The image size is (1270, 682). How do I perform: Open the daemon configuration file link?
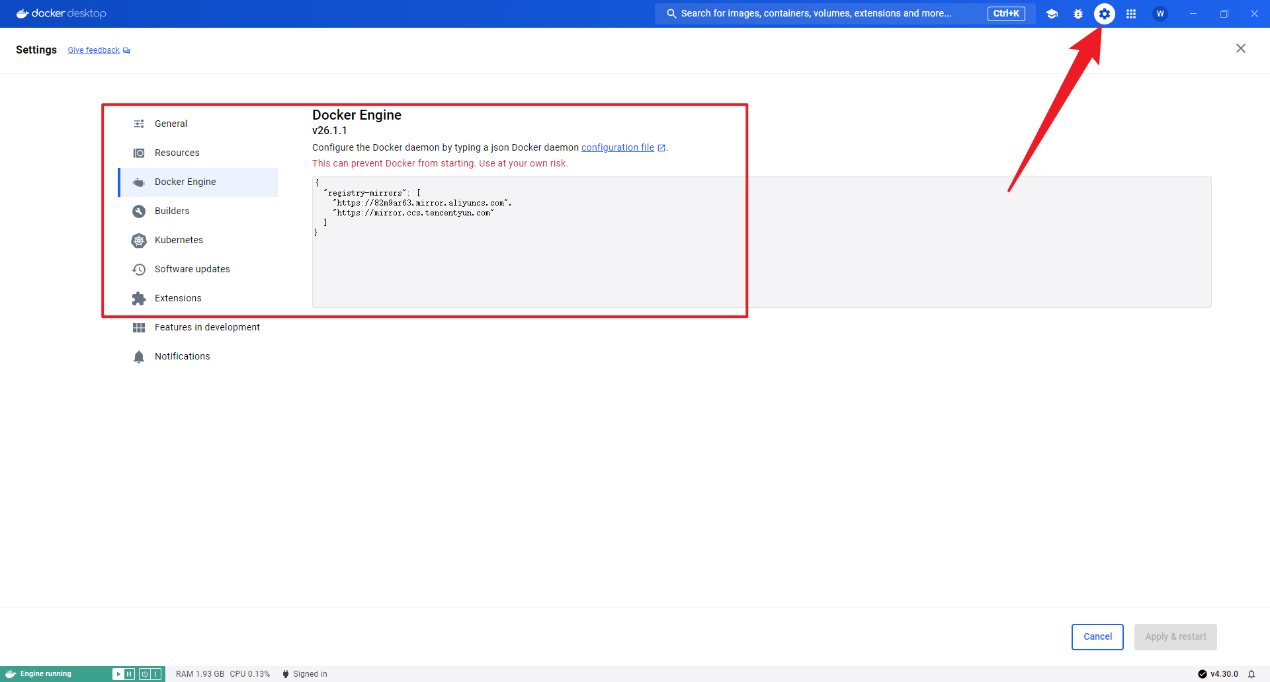[x=618, y=147]
